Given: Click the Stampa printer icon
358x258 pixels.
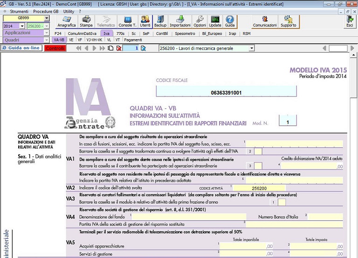Looking at the screenshot, I should pos(86,22).
